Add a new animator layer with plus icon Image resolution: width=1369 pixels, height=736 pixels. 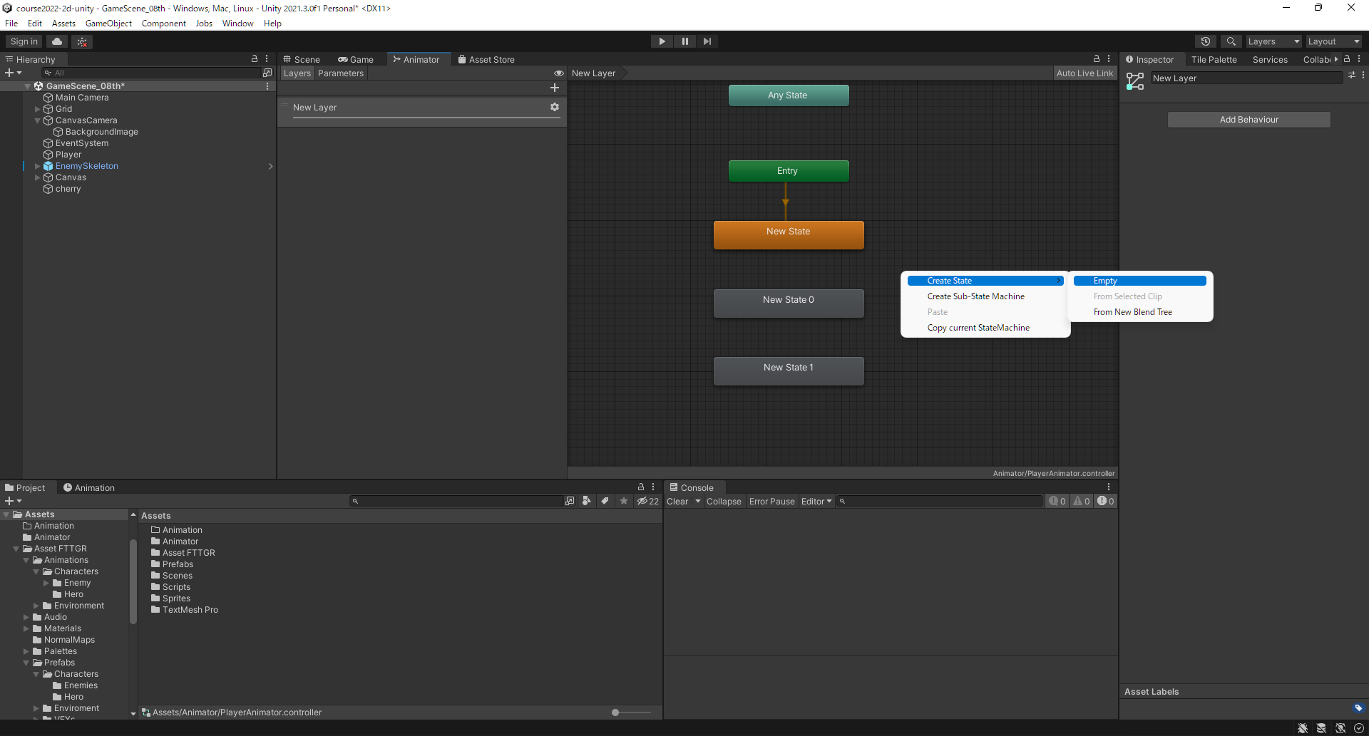[554, 88]
